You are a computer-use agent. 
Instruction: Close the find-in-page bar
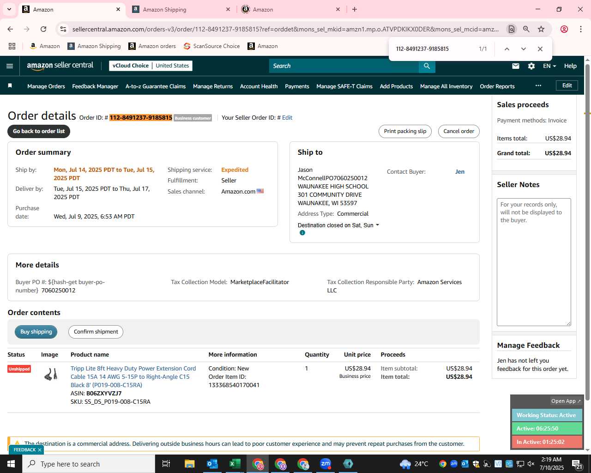click(540, 49)
